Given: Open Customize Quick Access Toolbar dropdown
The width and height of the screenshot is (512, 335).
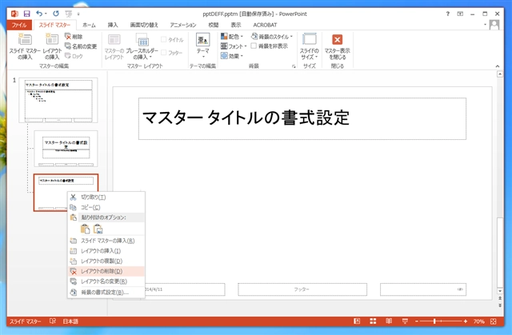Looking at the screenshot, I should (78, 14).
